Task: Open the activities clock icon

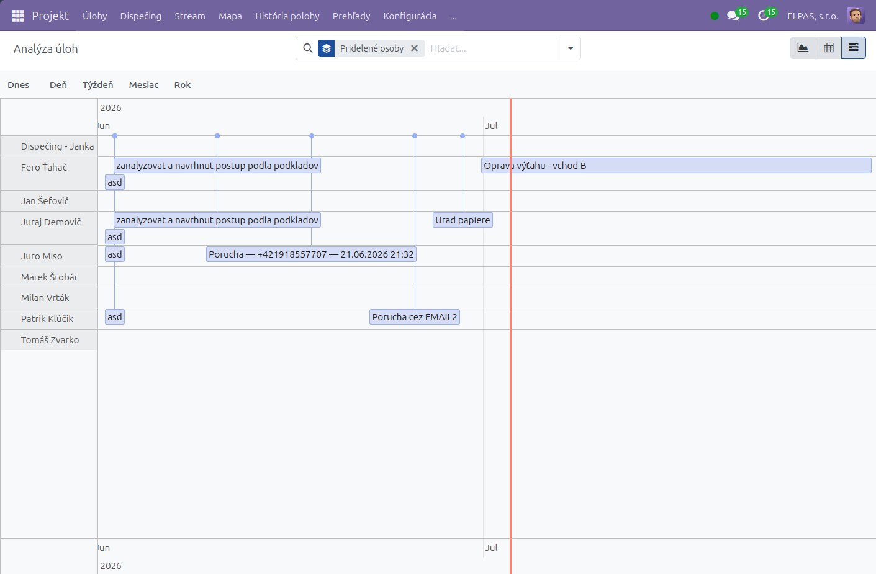Action: coord(764,16)
